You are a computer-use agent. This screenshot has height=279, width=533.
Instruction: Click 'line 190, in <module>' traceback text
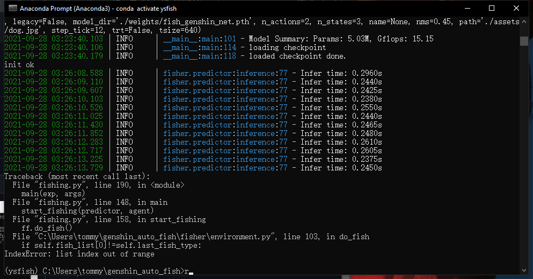pyautogui.click(x=140, y=185)
